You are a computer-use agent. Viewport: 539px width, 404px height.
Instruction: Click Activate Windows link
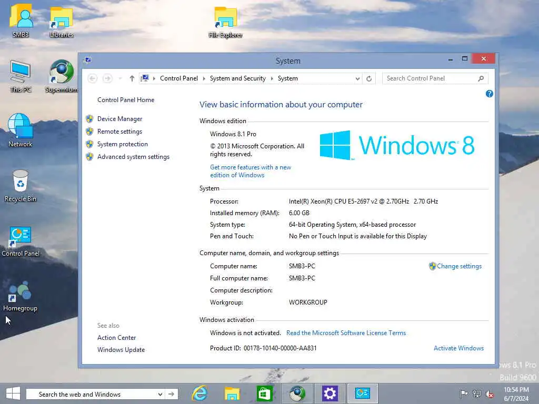(x=458, y=348)
